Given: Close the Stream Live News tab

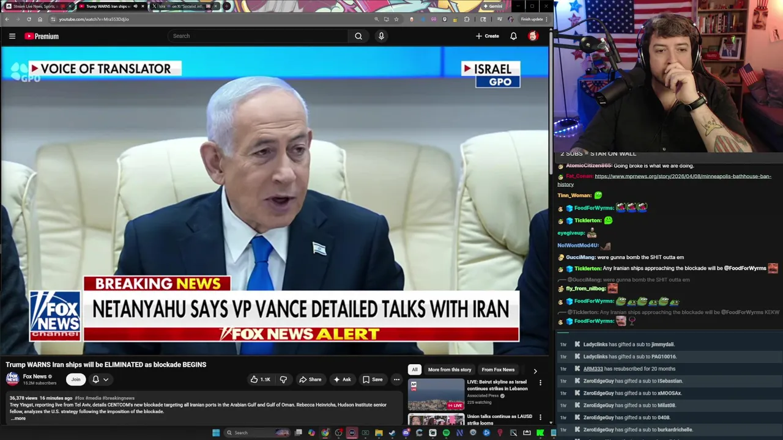Looking at the screenshot, I should point(70,7).
